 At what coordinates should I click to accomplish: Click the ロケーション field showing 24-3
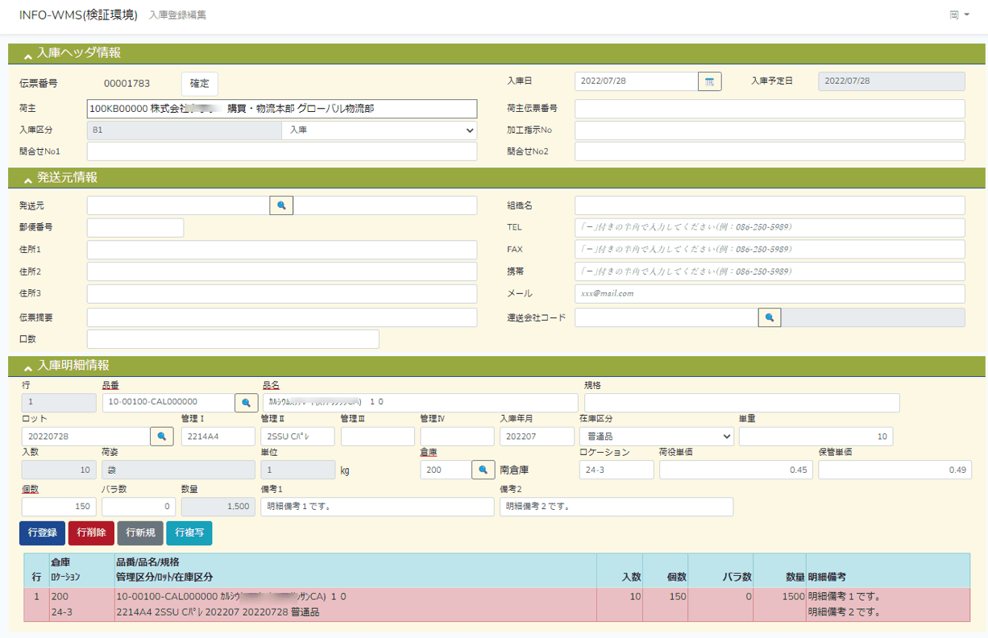tap(616, 470)
